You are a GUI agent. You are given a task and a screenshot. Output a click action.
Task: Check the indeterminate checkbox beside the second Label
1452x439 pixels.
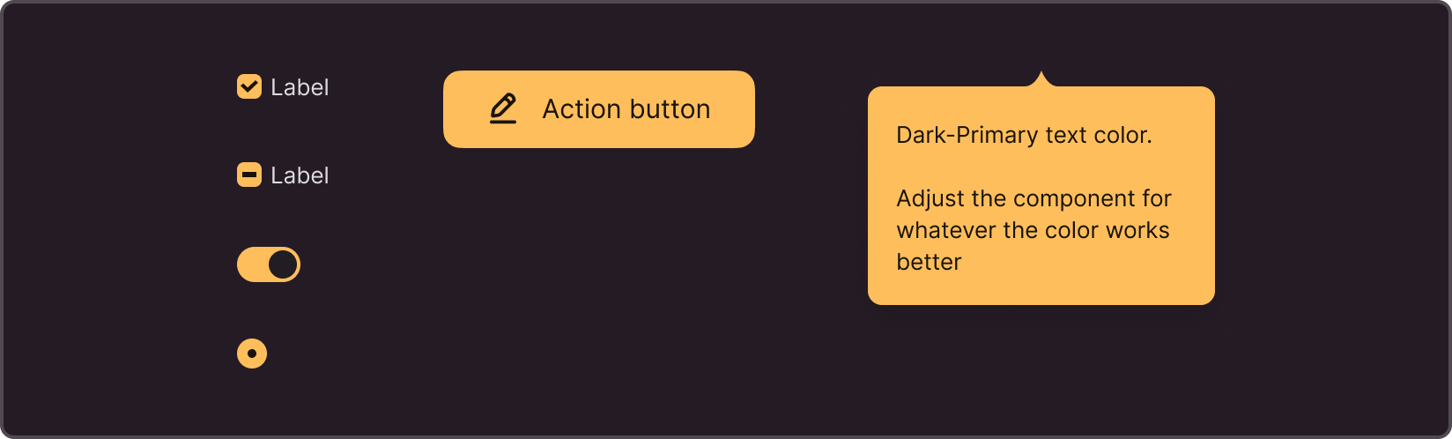click(x=249, y=175)
